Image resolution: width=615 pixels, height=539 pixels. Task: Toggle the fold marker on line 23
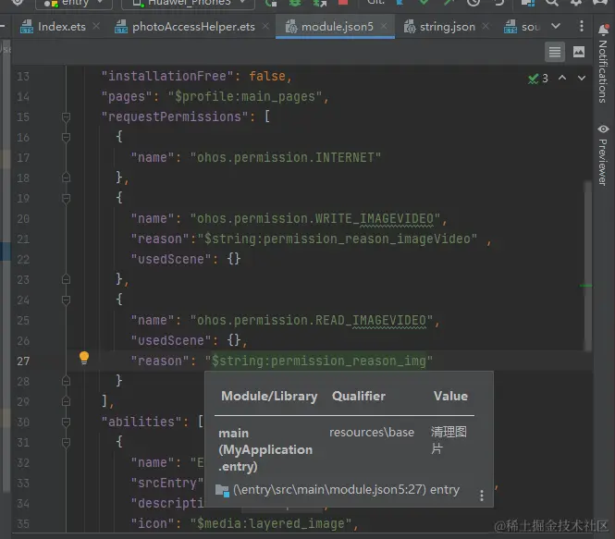tap(66, 279)
